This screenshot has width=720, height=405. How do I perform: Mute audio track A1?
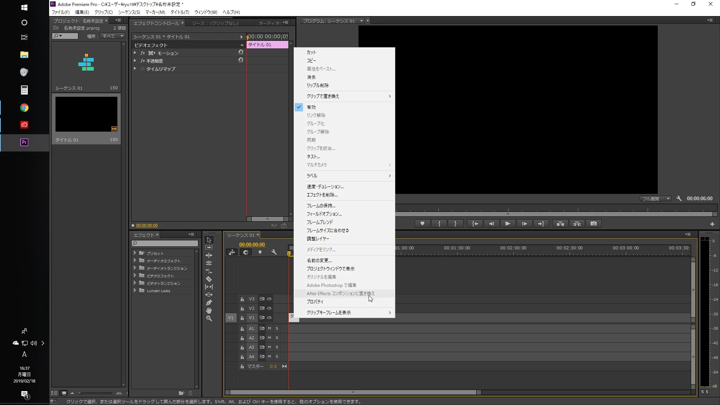coord(269,328)
